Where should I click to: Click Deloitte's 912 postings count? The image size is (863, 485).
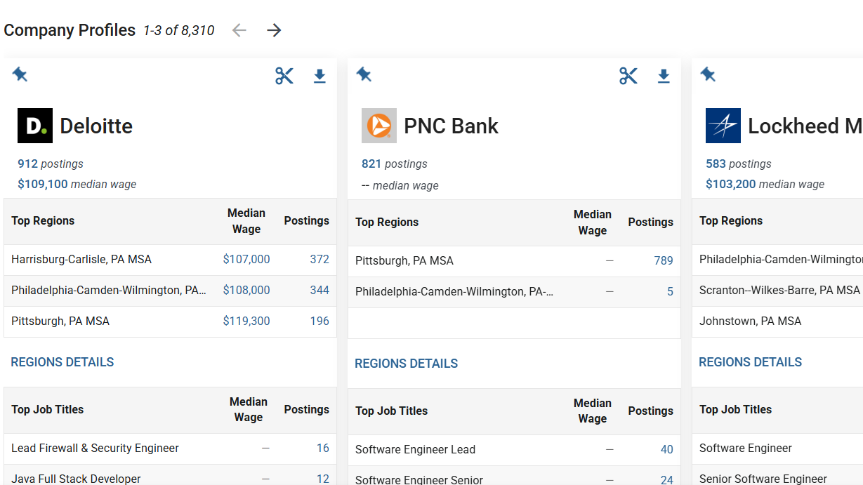pyautogui.click(x=27, y=164)
